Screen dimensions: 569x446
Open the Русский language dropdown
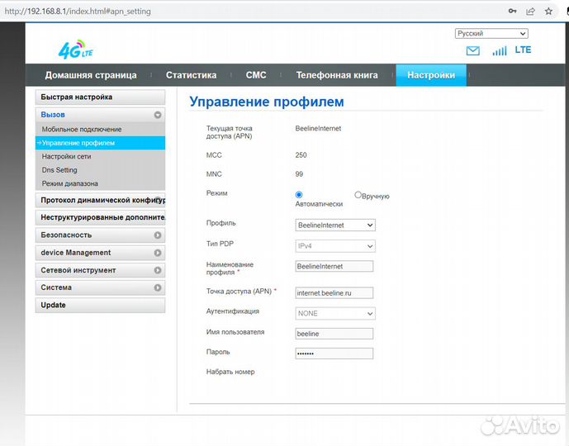[x=491, y=34]
